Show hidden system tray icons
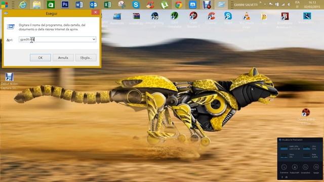This screenshot has width=324, height=182. coord(265,5)
